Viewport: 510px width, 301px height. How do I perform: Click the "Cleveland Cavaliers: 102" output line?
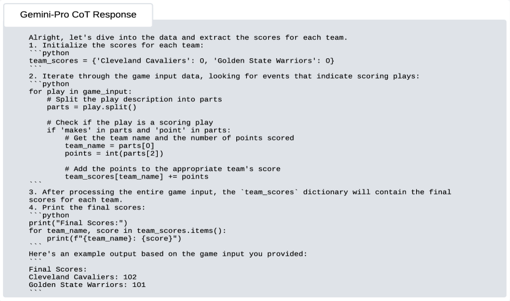(82, 276)
